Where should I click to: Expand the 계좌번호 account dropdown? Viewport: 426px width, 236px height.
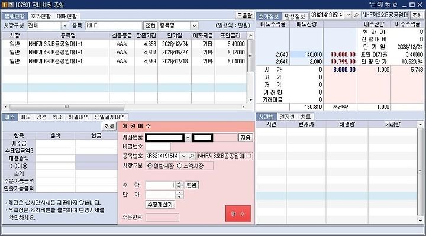click(x=188, y=138)
